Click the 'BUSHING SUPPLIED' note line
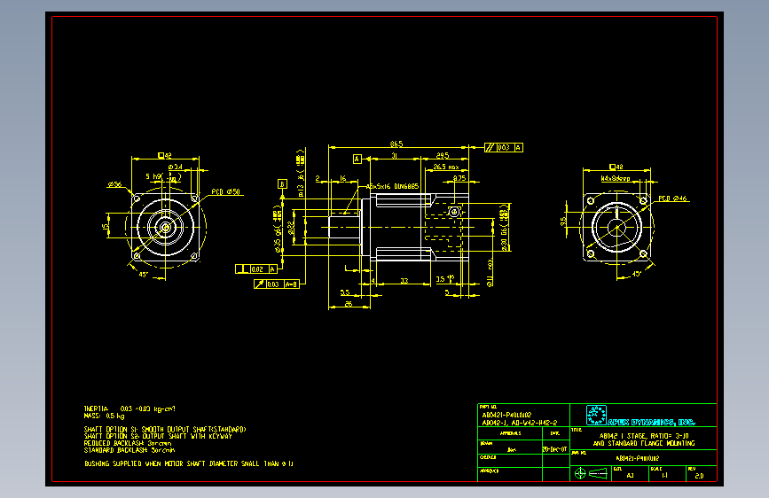The height and width of the screenshot is (498, 769). (x=189, y=463)
